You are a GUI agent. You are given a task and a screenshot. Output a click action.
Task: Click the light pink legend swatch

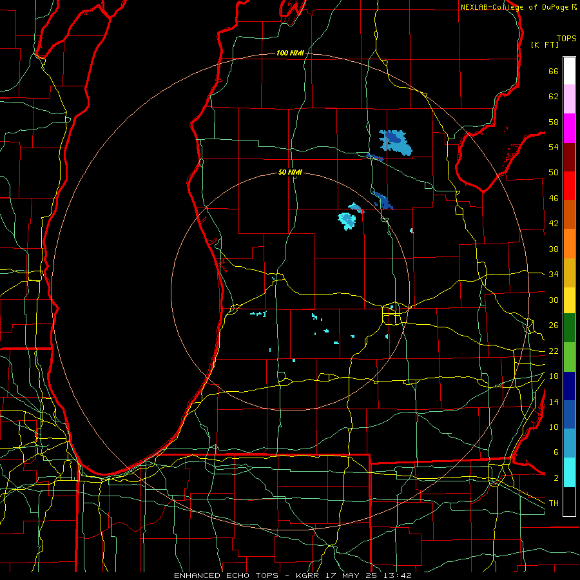(x=569, y=99)
